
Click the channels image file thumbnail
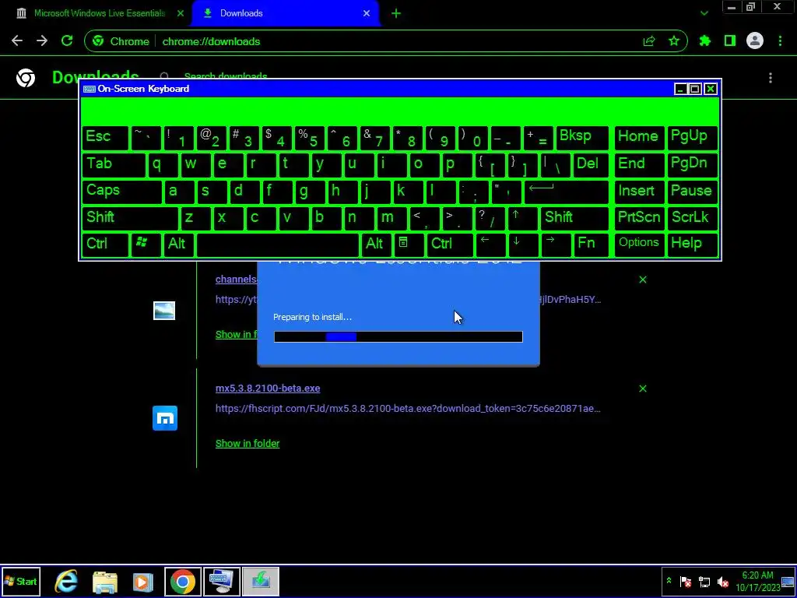(x=164, y=311)
